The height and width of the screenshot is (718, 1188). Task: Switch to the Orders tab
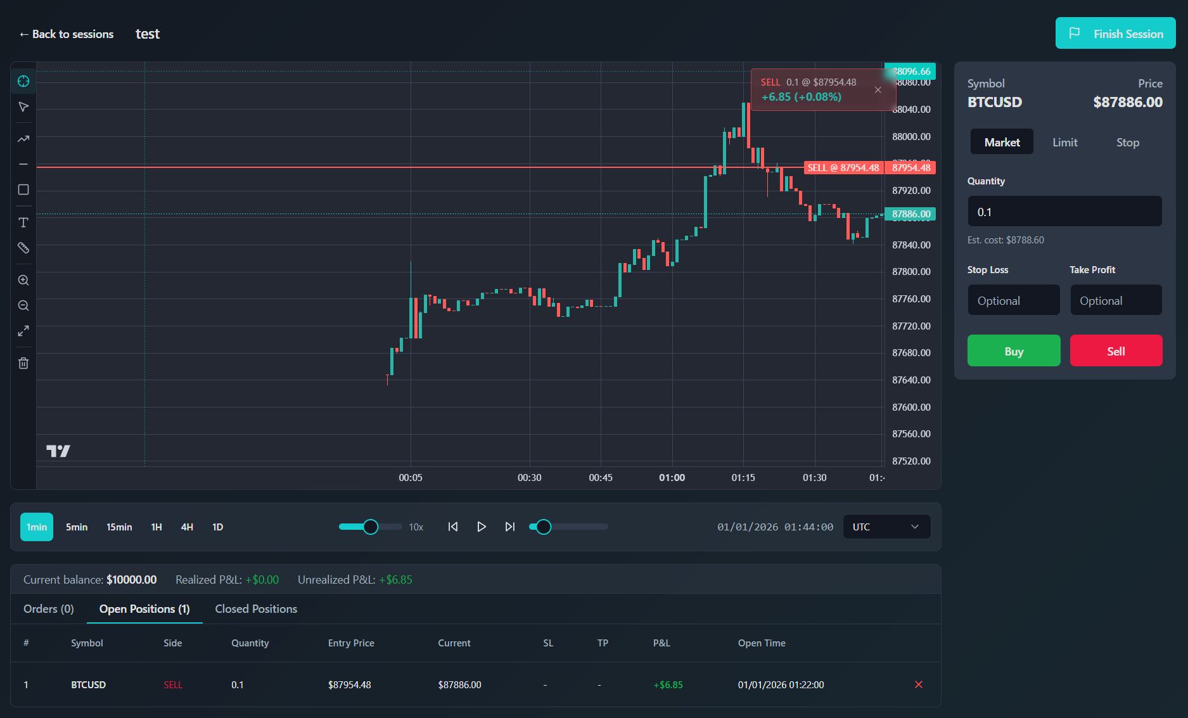pos(48,609)
